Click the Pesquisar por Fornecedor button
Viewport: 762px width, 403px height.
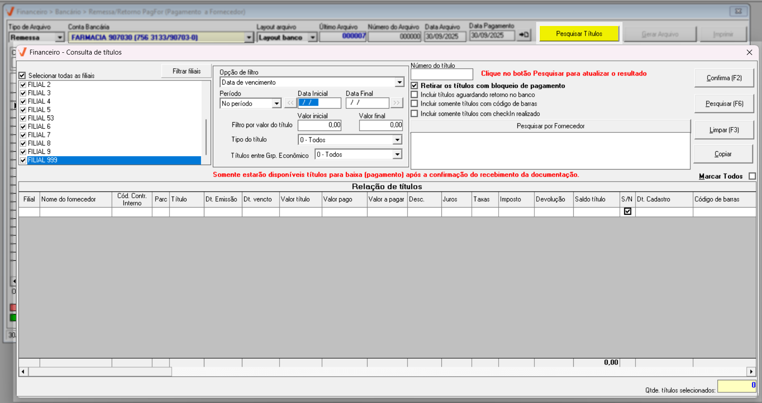pyautogui.click(x=550, y=126)
